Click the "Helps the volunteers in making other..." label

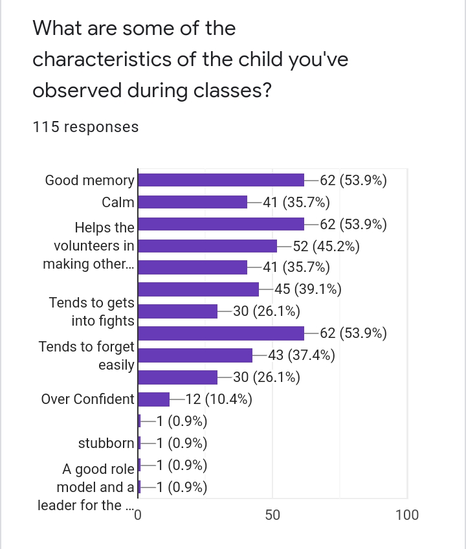tap(89, 246)
